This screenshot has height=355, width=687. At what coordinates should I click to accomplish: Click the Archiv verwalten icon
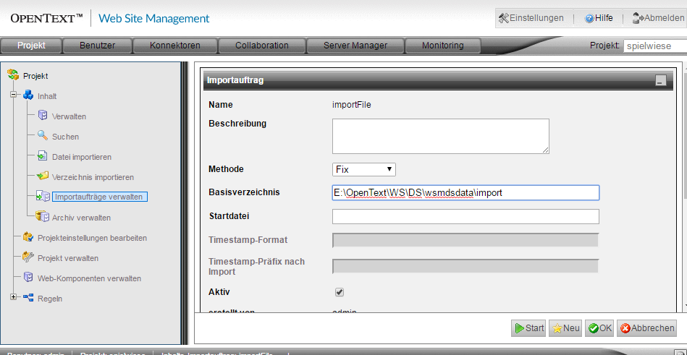(x=43, y=217)
